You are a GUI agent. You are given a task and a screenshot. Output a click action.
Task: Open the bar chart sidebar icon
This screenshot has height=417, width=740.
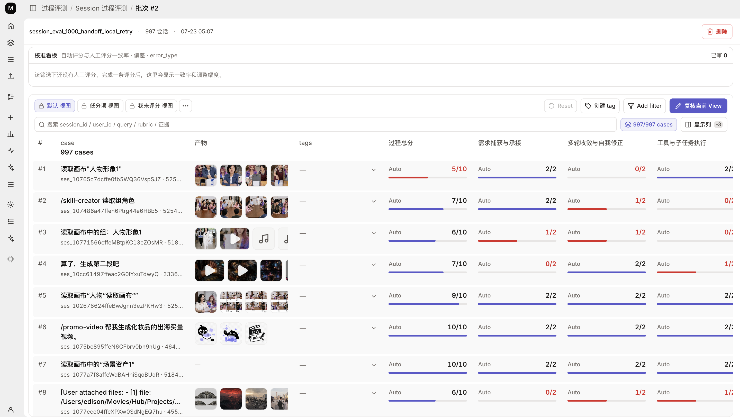(11, 134)
